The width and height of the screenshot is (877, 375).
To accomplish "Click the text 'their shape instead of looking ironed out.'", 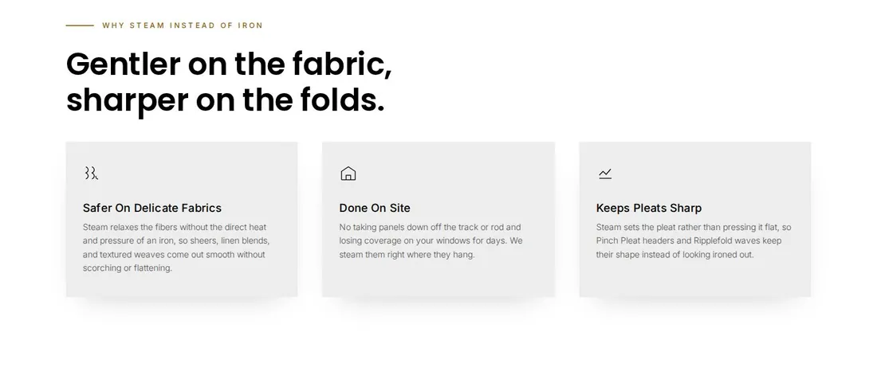I will [674, 255].
